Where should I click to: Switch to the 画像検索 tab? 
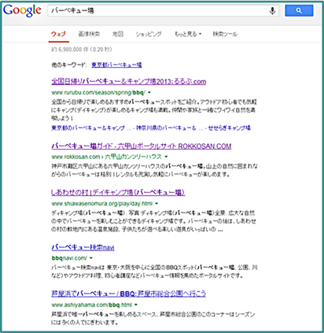(x=89, y=34)
